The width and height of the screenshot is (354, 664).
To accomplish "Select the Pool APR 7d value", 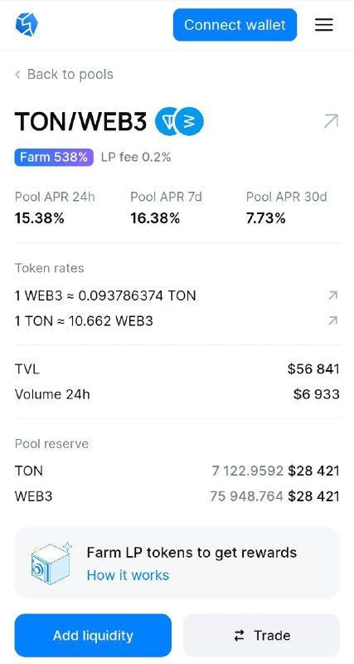I will coord(155,218).
